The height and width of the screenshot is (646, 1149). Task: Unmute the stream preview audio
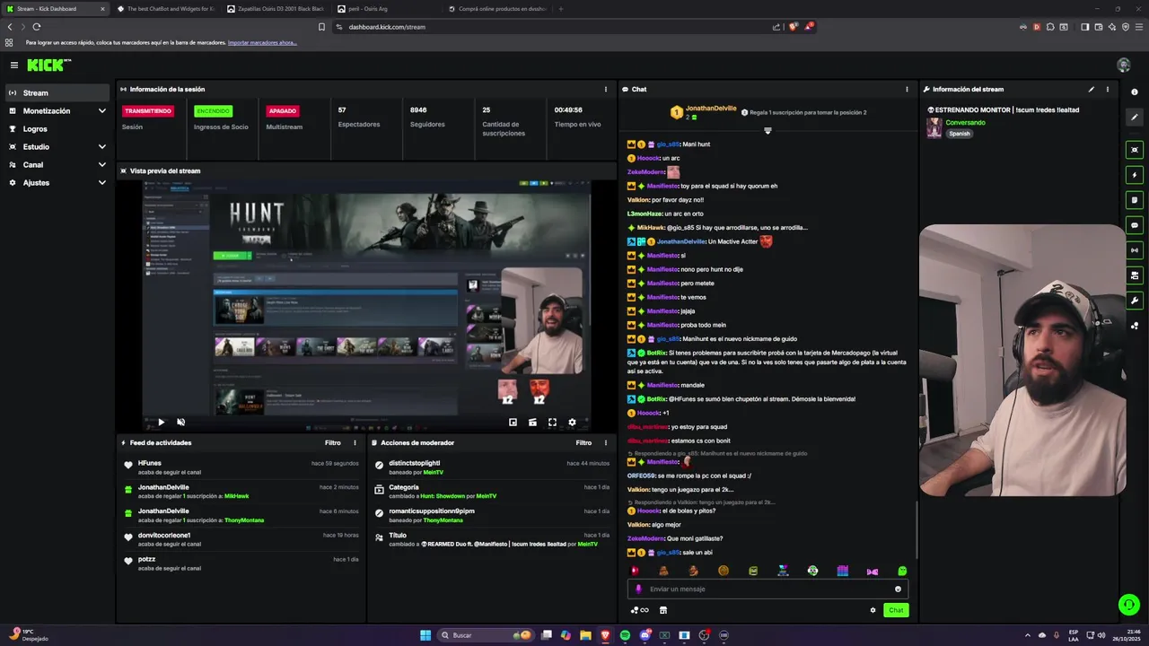180,422
